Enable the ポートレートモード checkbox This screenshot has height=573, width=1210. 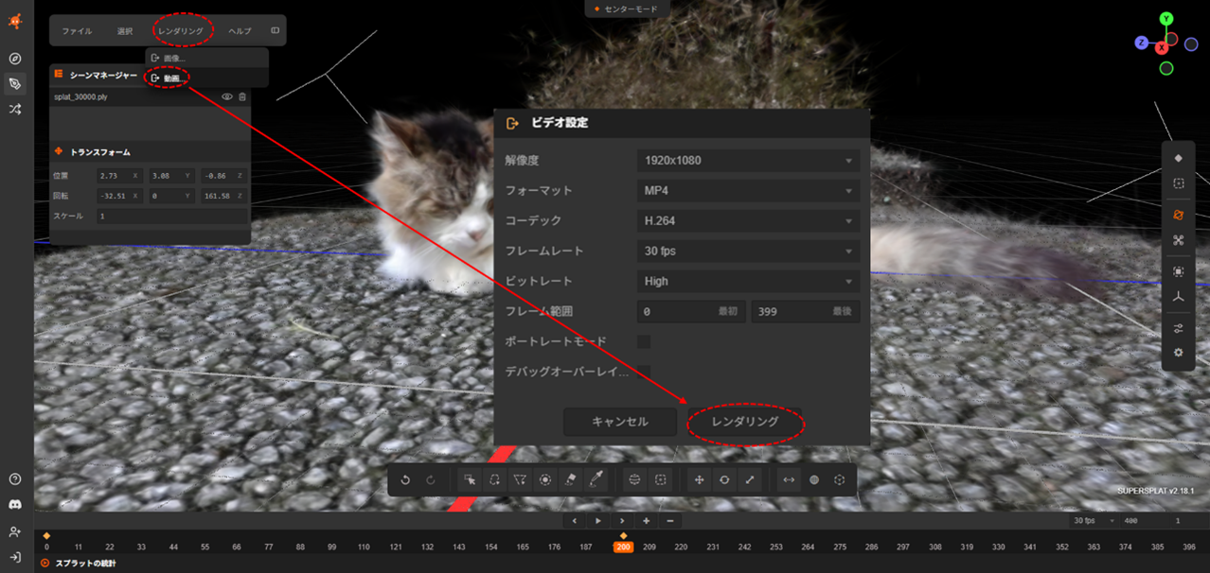pyautogui.click(x=644, y=341)
